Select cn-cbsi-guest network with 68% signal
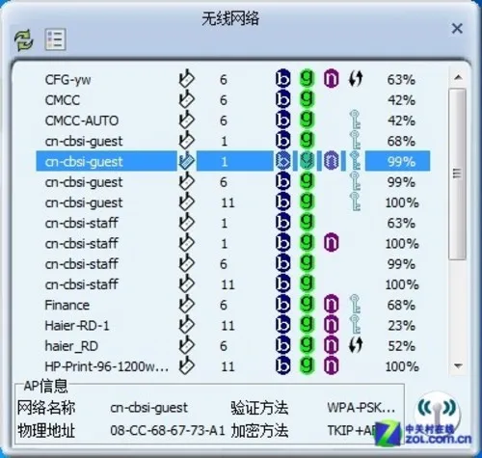This screenshot has height=458, width=482. pyautogui.click(x=233, y=141)
